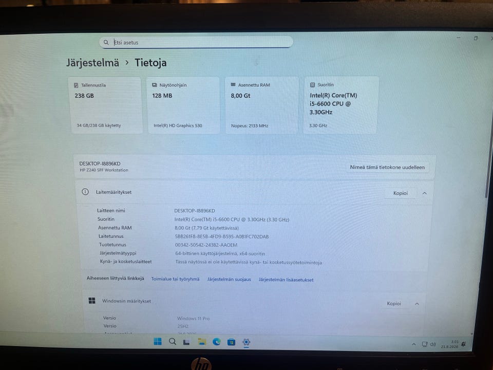
Task: Select 34 GB/238 GB käytetty text
Action: [x=99, y=125]
